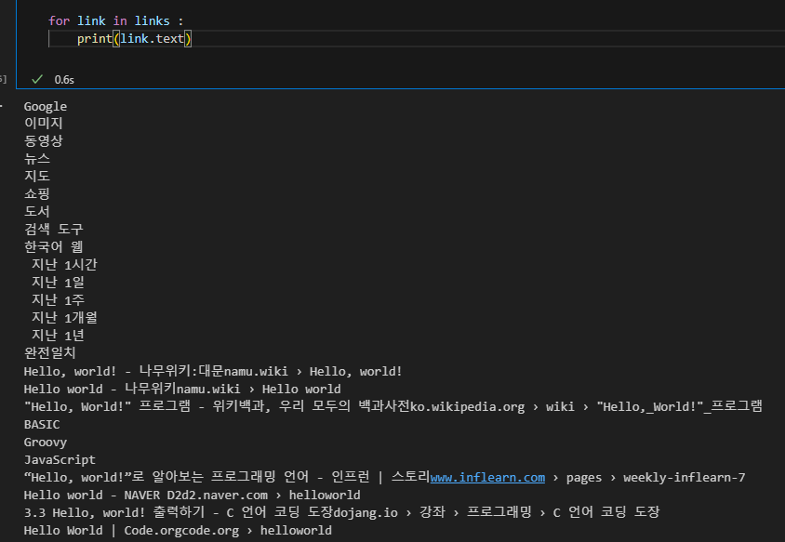Select the '지난 1시간' output line
785x542 pixels.
pyautogui.click(x=64, y=264)
